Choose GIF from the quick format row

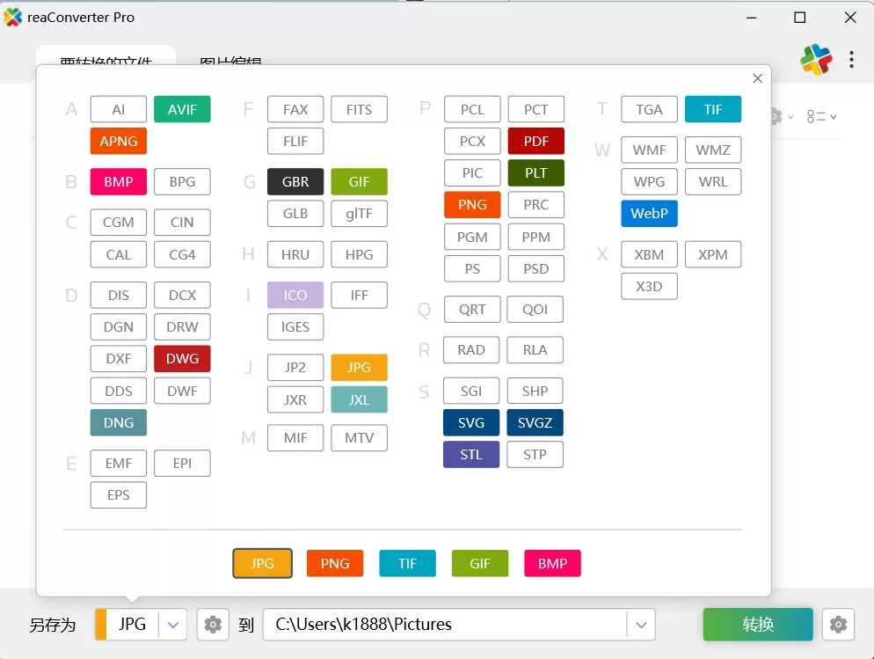pos(480,563)
